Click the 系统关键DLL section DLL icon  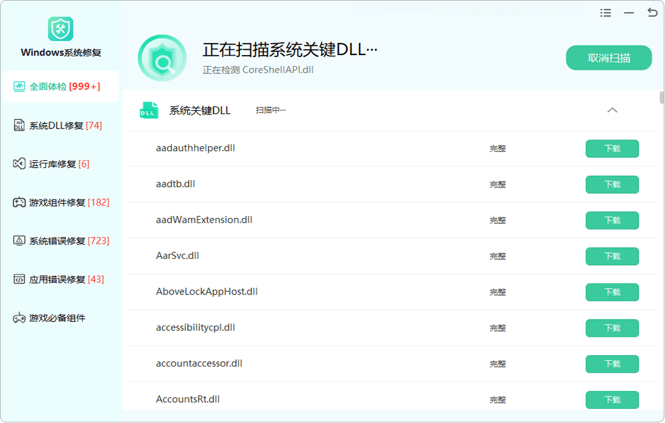149,111
